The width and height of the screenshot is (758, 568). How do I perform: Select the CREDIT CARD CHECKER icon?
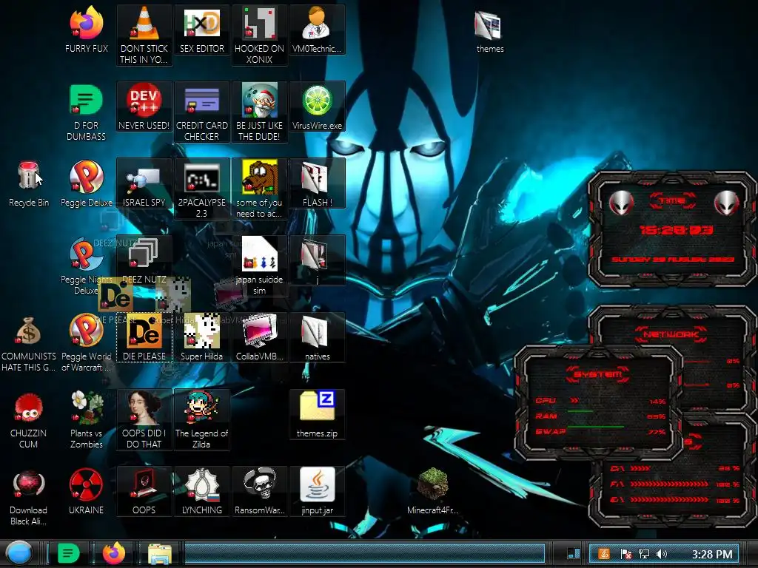(x=201, y=100)
